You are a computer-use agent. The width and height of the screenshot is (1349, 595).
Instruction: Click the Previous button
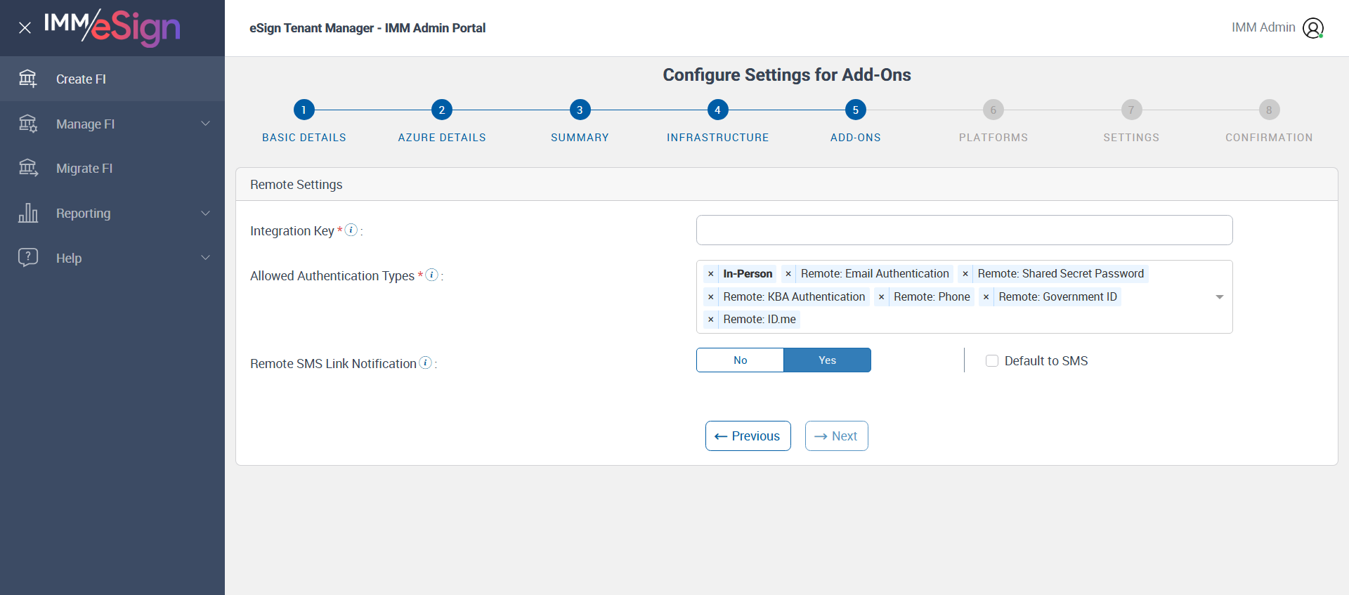pos(748,436)
